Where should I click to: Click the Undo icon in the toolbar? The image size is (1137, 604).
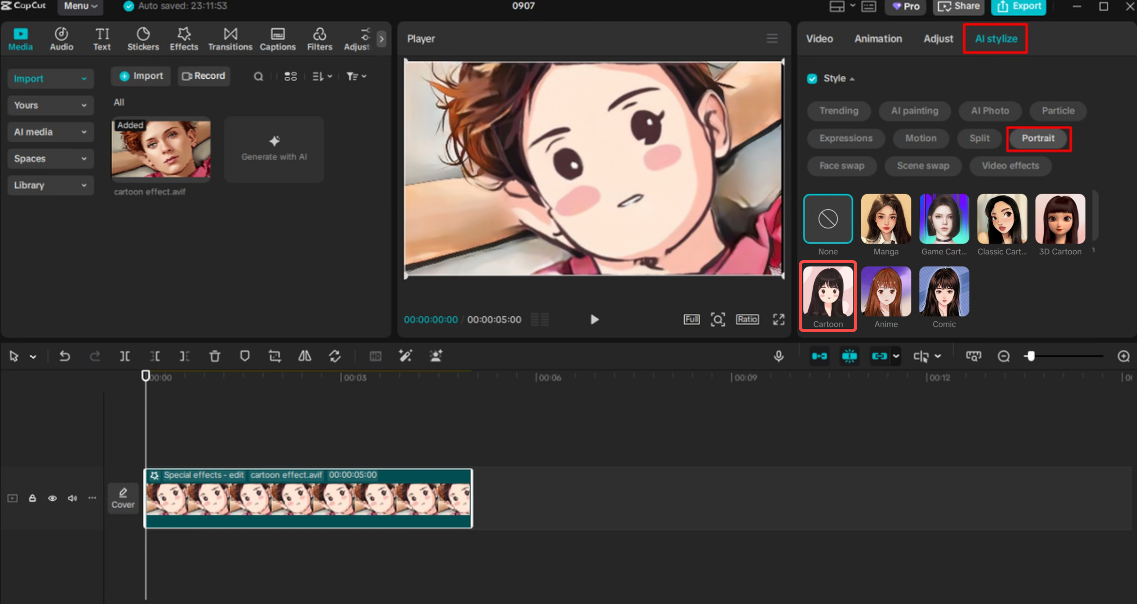(x=65, y=356)
